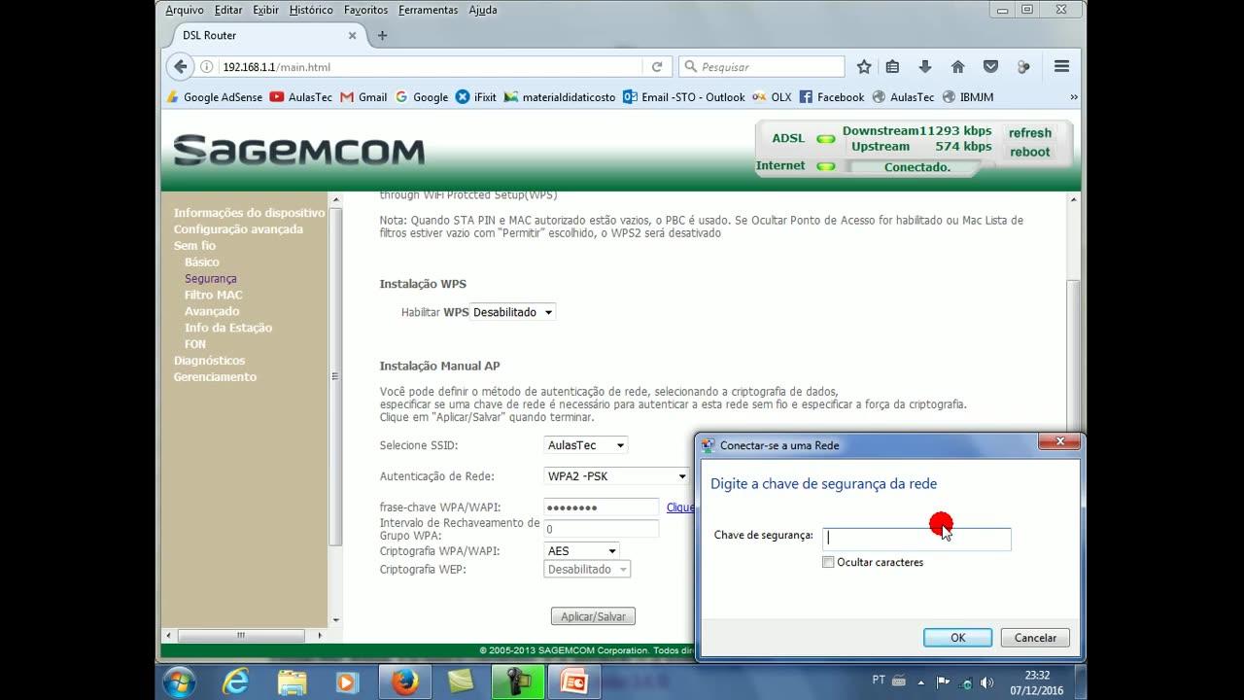Open the Firefox hamburger menu

(1061, 66)
